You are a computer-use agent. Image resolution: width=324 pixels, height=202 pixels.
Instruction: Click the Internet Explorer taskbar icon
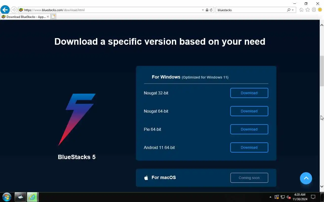click(x=32, y=197)
